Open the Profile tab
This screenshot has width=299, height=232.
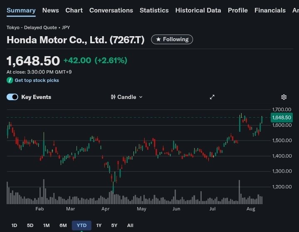point(237,10)
